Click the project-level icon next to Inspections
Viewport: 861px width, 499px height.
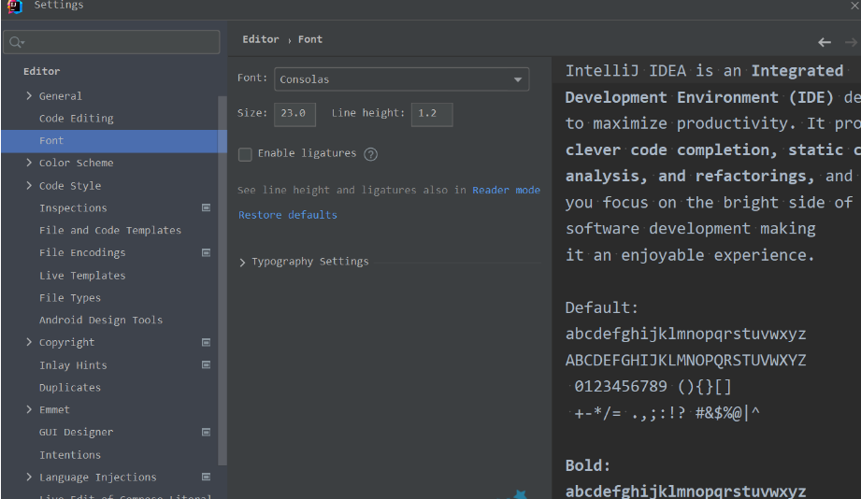click(x=206, y=207)
